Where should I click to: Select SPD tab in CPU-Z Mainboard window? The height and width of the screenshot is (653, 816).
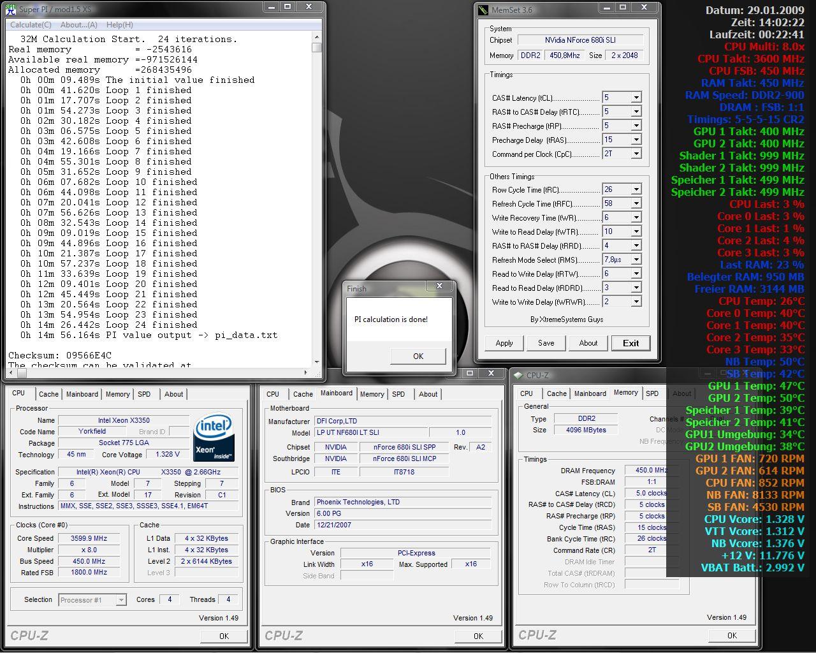[398, 394]
